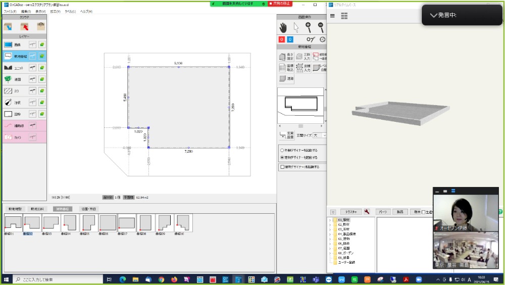Viewport: 505px width, 285px height.
Task: Switch to the 敷地地型 tab
Action: [15, 208]
